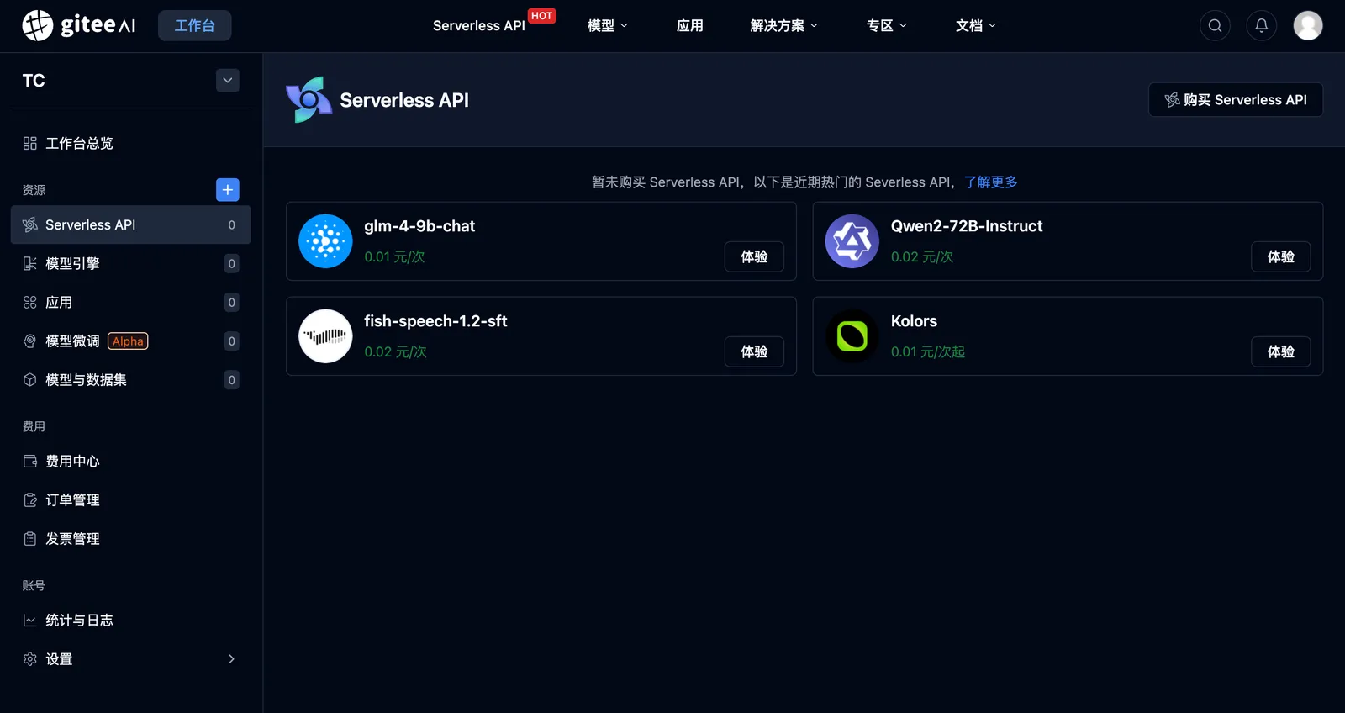
Task: Open the 解决方案 dropdown menu
Action: click(784, 26)
